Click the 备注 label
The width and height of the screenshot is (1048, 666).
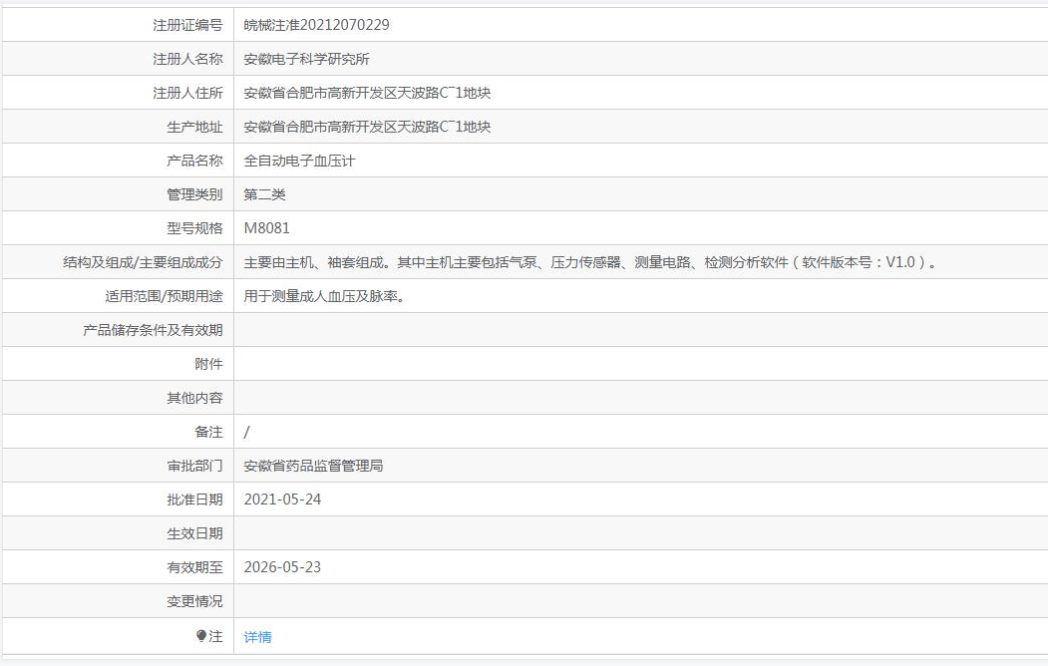pos(208,432)
